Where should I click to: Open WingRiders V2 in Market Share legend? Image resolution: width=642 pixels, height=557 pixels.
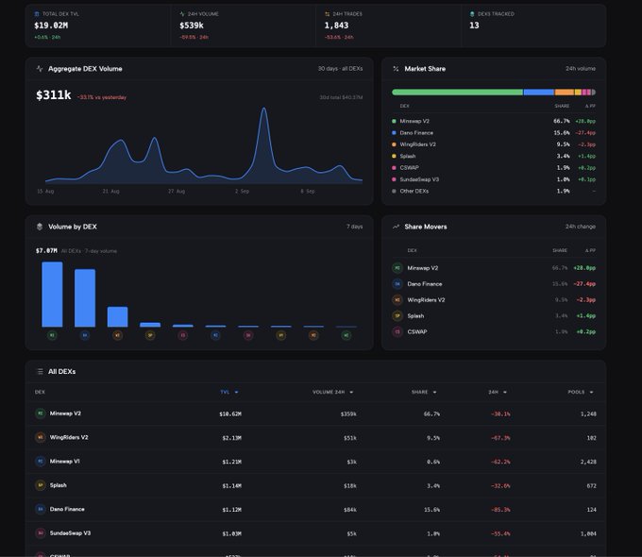tap(417, 144)
